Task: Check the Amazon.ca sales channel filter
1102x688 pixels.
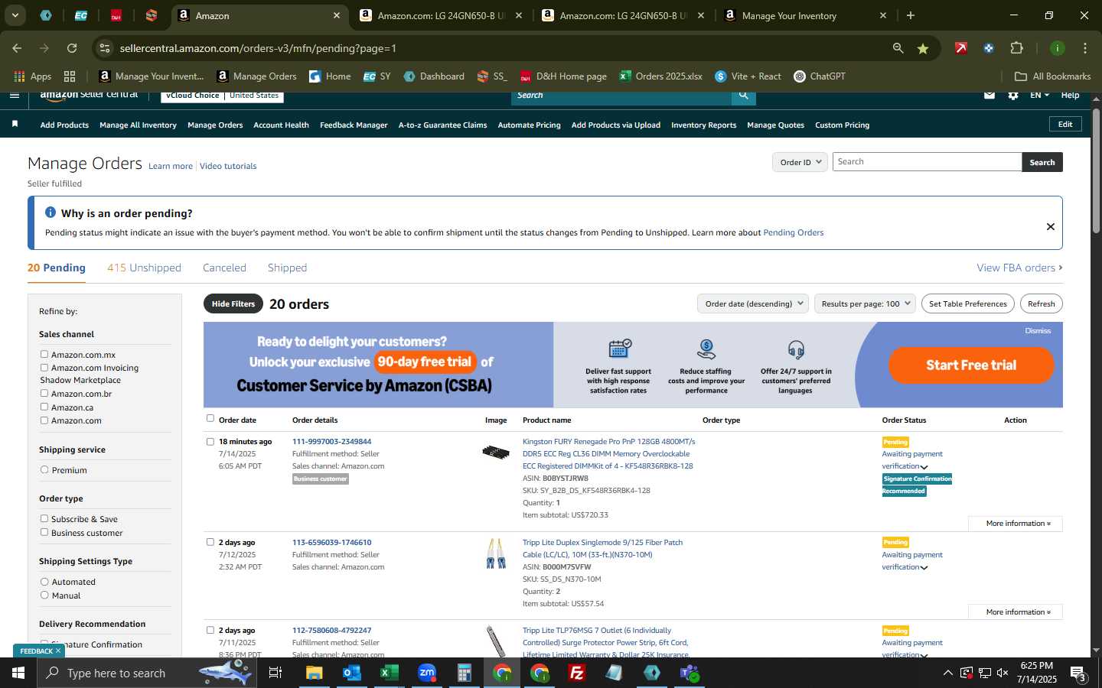Action: [x=44, y=407]
